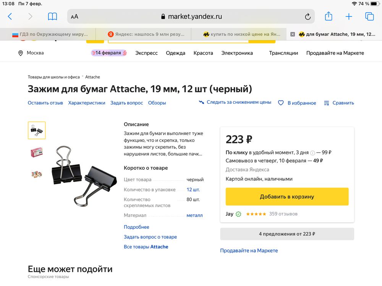Add item to Compare list
The height and width of the screenshot is (286, 382).
(339, 103)
